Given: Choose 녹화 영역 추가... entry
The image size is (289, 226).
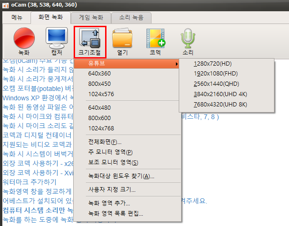Looking at the screenshot, I should (x=127, y=203).
